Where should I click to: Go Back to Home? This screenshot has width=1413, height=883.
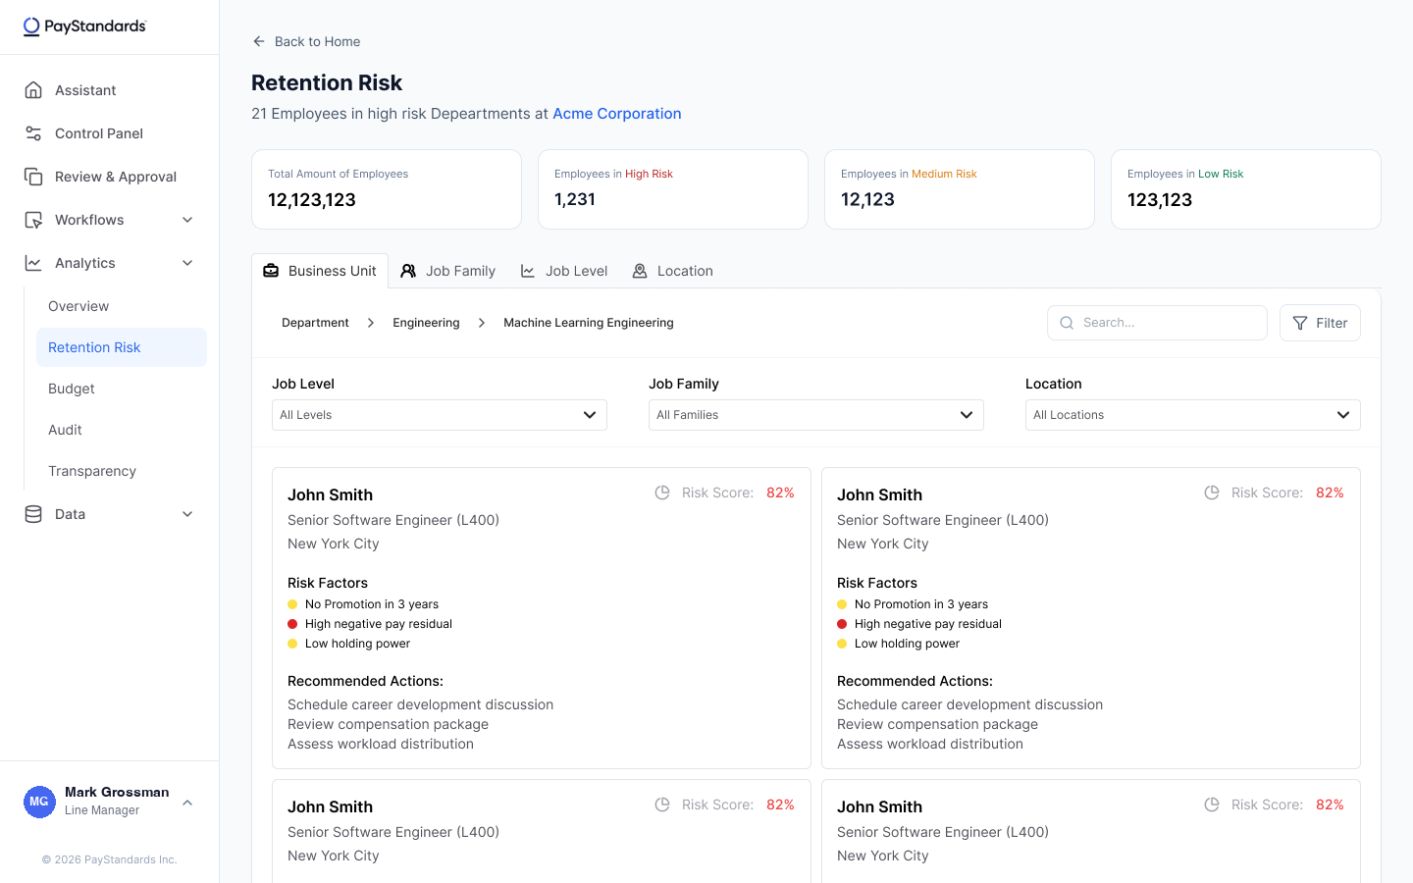306,41
